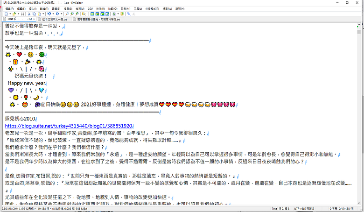
Task: Open the CSV menu
Action: [x=91, y=9]
